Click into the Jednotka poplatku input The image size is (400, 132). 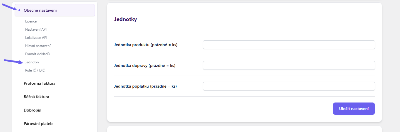click(289, 86)
